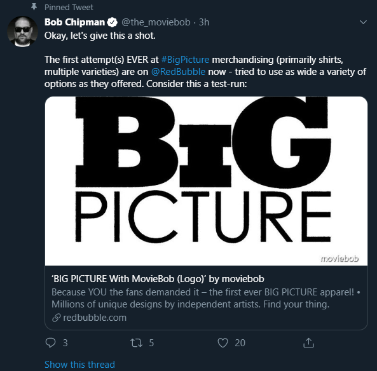The width and height of the screenshot is (377, 371).
Task: Retweet this Bob Chipman tweet
Action: click(136, 343)
